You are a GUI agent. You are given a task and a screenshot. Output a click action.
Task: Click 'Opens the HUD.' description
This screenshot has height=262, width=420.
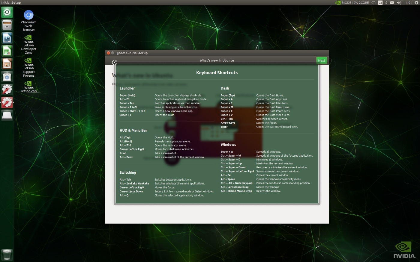pos(164,138)
